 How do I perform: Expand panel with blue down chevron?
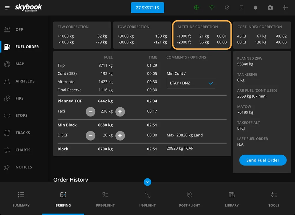[147, 182]
